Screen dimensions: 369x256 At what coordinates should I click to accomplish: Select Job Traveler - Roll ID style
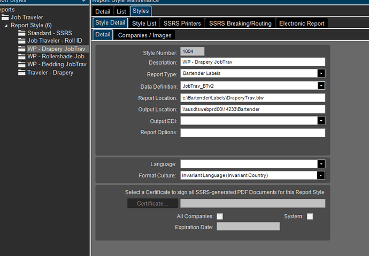pyautogui.click(x=55, y=41)
